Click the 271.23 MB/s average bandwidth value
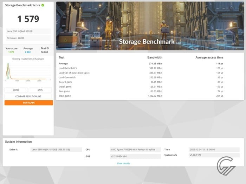The width and height of the screenshot is (246, 184). [x=156, y=63]
